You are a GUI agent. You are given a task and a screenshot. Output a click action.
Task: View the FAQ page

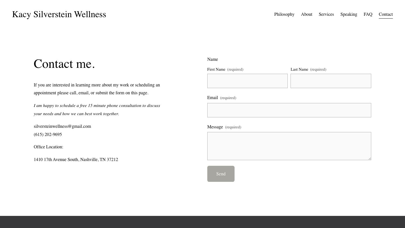coord(368,14)
